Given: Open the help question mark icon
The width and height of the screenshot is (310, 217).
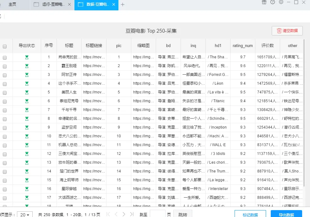Looking at the screenshot, I should click(x=273, y=2).
